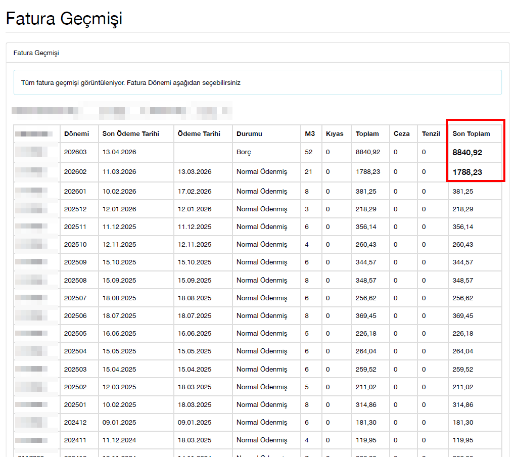The width and height of the screenshot is (516, 457).
Task: Click the Fatura Geçmişi panel title
Action: [x=36, y=53]
